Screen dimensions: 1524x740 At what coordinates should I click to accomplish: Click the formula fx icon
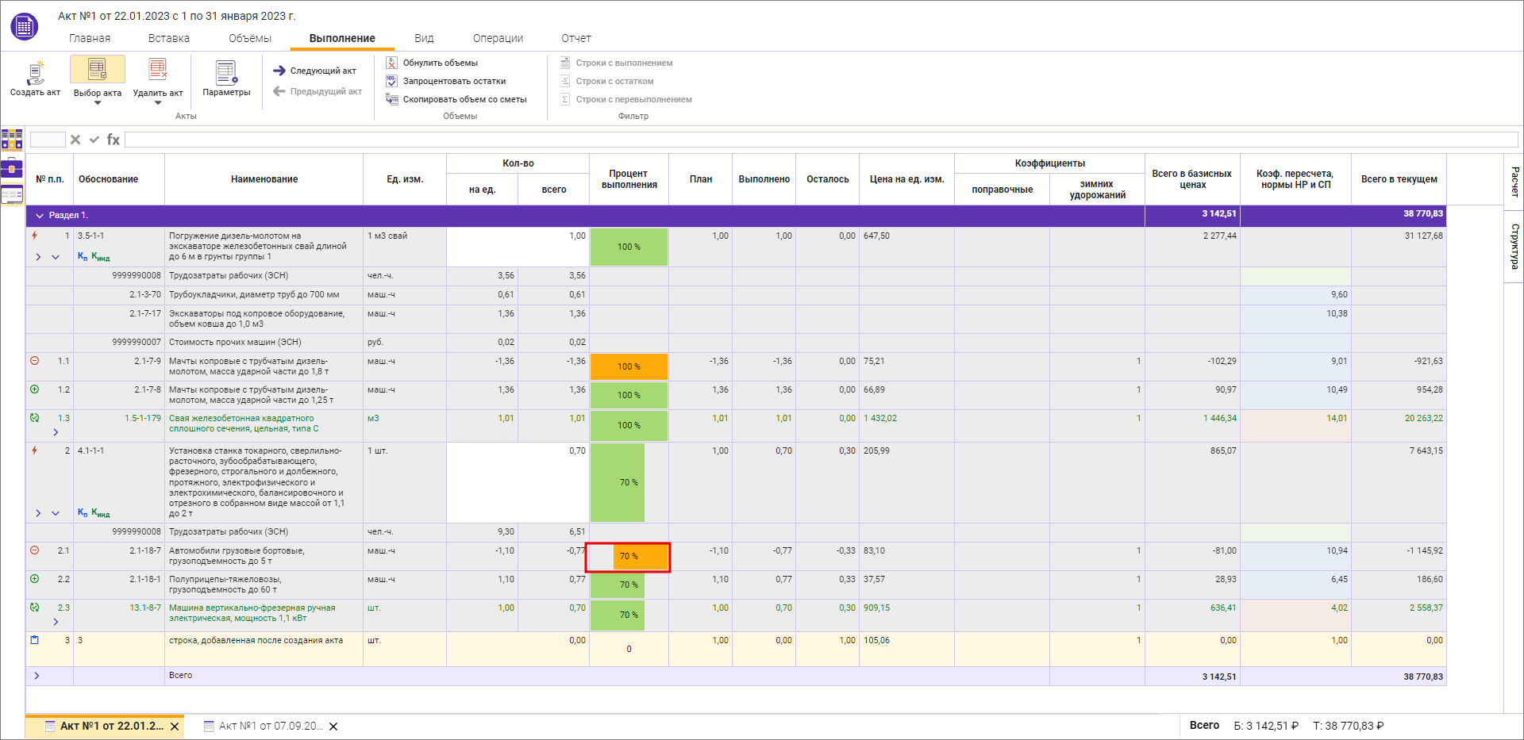pyautogui.click(x=114, y=140)
